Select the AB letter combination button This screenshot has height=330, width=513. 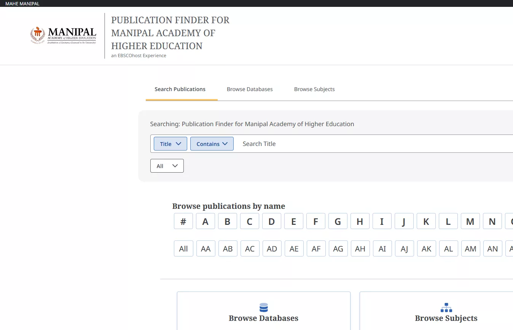click(228, 248)
